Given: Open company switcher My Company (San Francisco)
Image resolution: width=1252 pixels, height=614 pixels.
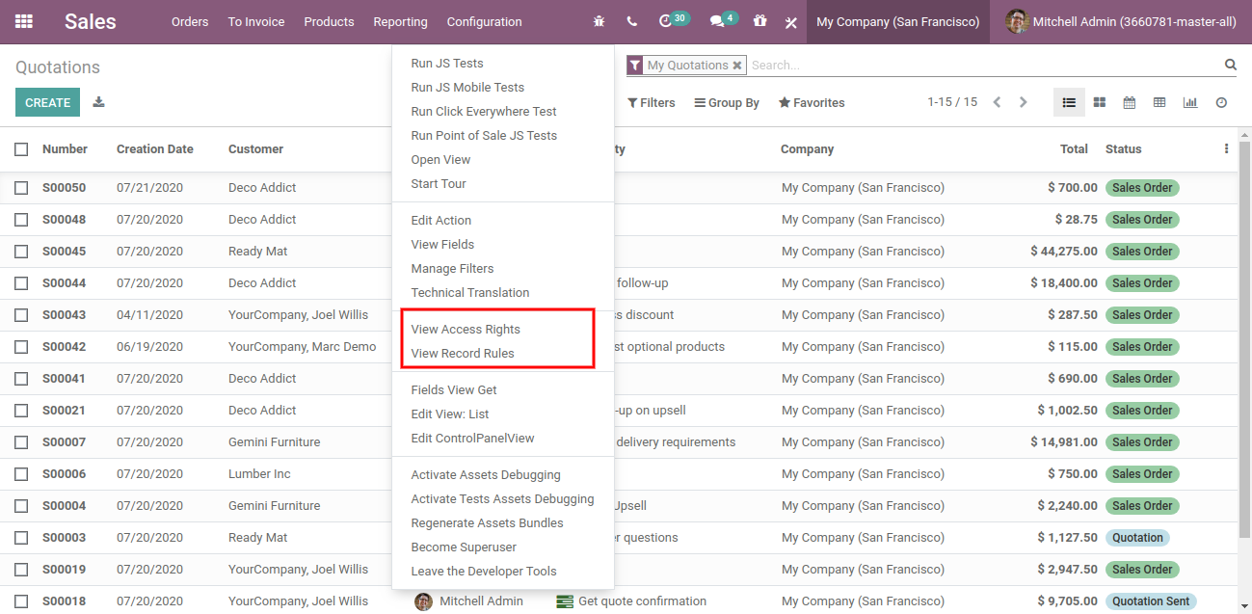Looking at the screenshot, I should [x=897, y=21].
